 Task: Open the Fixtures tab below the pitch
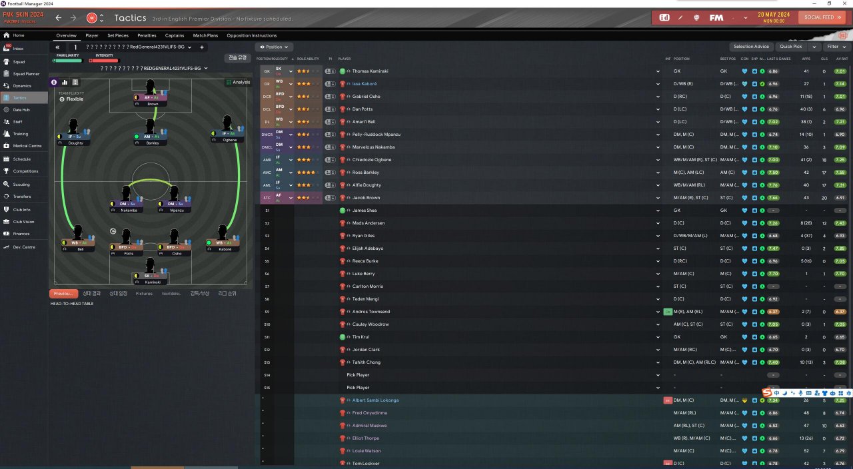144,294
